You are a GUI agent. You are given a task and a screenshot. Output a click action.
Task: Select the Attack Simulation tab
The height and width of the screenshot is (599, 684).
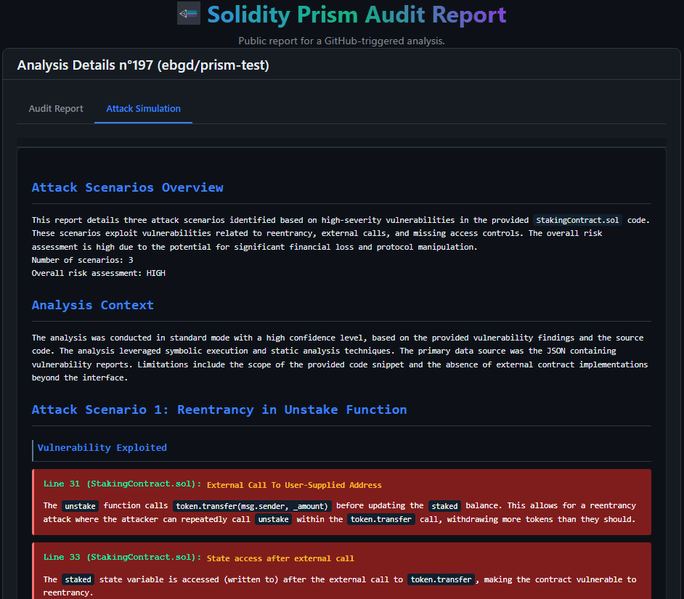coord(143,108)
